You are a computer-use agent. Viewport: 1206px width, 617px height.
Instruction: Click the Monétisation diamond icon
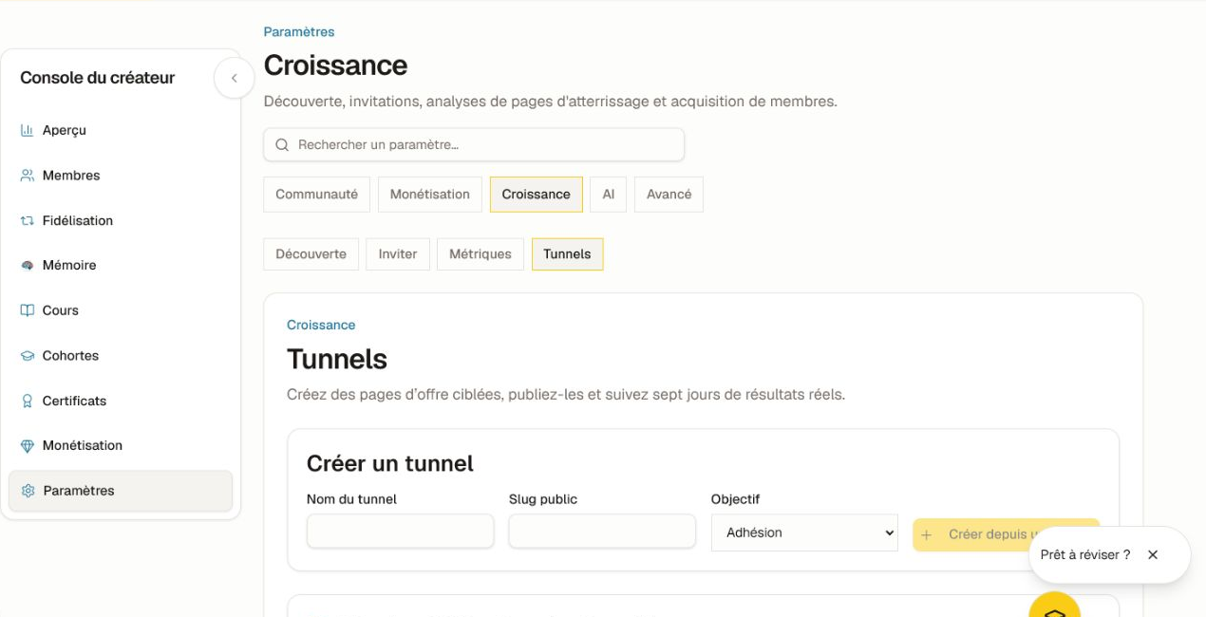pos(27,446)
